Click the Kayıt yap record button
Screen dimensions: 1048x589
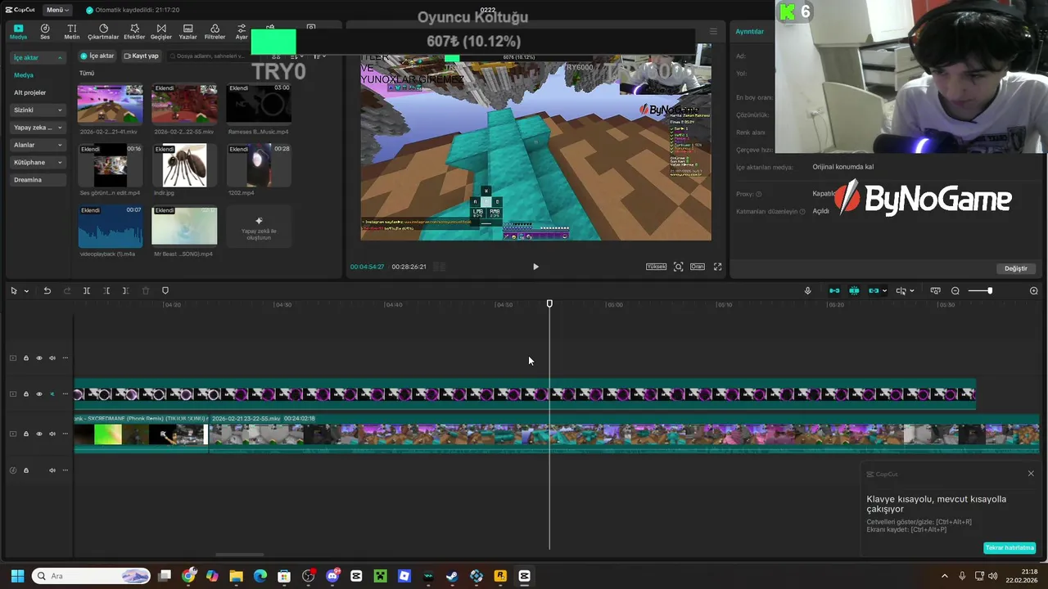(142, 56)
